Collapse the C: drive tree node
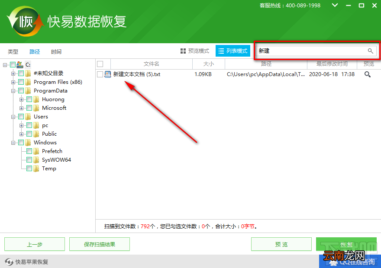The image size is (381, 268). tap(5, 65)
